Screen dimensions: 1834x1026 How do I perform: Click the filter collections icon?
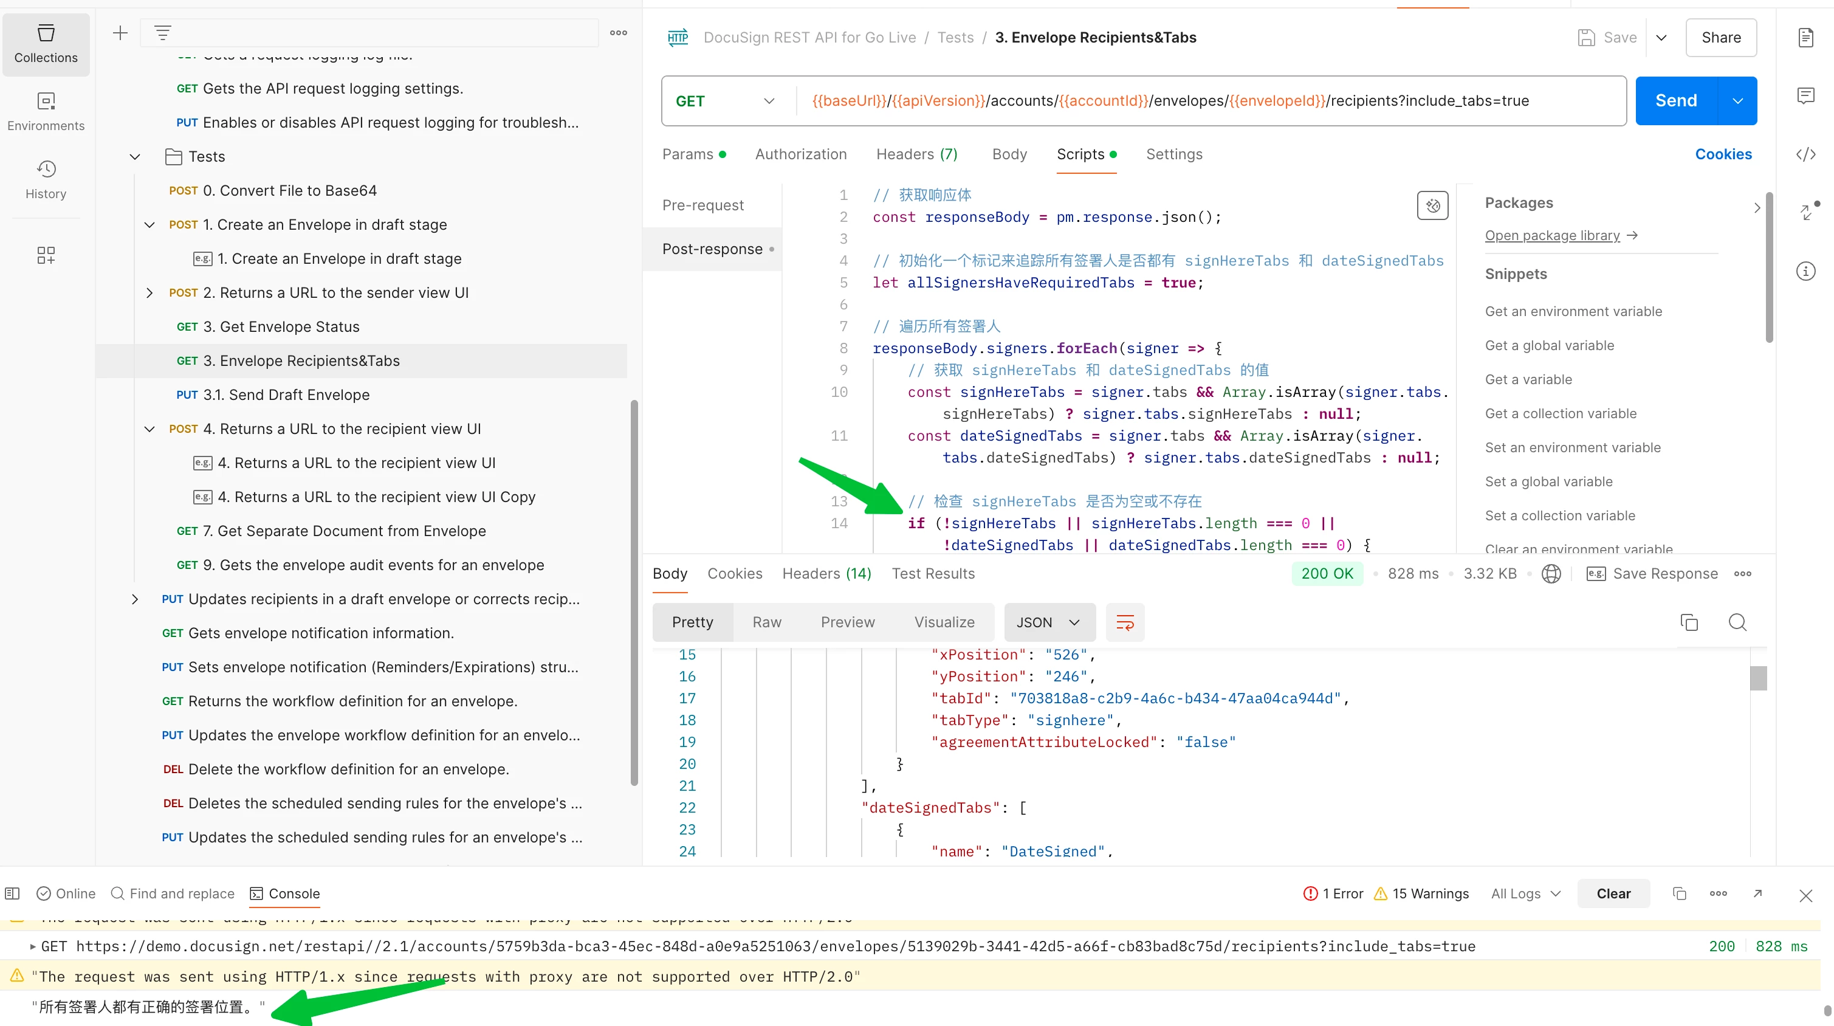[162, 33]
